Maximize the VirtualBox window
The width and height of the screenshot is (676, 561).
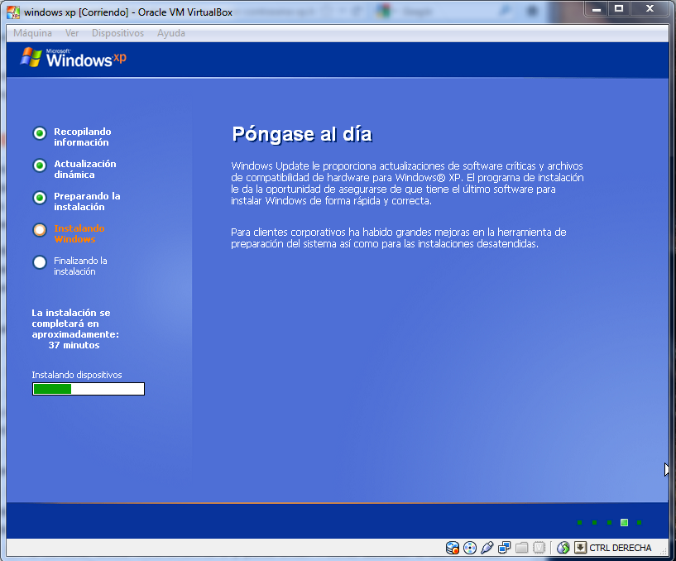[x=619, y=8]
